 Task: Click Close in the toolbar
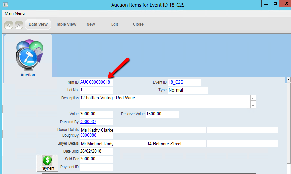point(138,24)
